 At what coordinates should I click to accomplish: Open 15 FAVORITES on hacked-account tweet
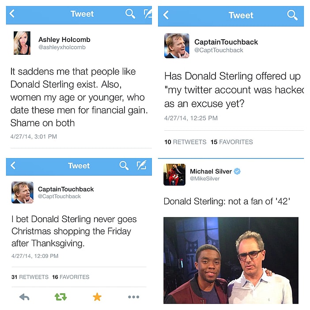tap(232, 142)
